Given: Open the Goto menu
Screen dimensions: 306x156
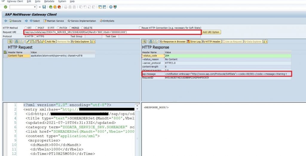Looking at the screenshot, I should [x=38, y=1].
